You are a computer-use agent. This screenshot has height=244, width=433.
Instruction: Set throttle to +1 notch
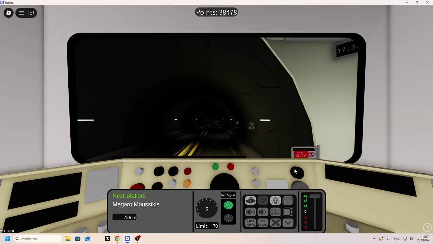click(x=305, y=206)
